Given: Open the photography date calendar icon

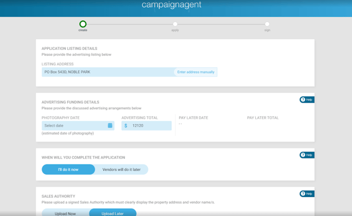Looking at the screenshot, I should 110,126.
